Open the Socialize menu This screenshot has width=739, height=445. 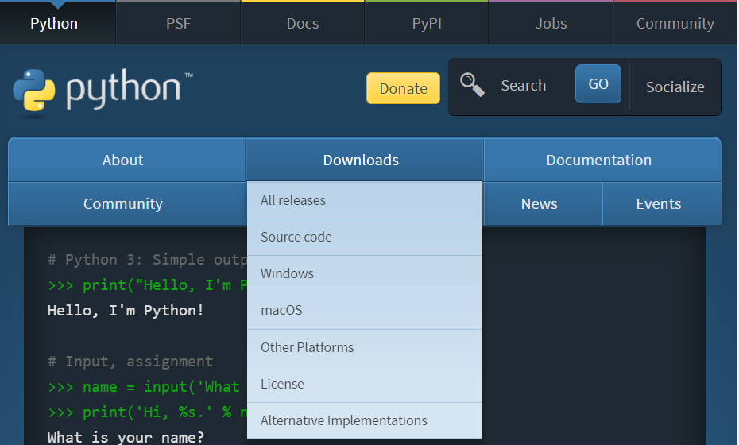click(675, 87)
